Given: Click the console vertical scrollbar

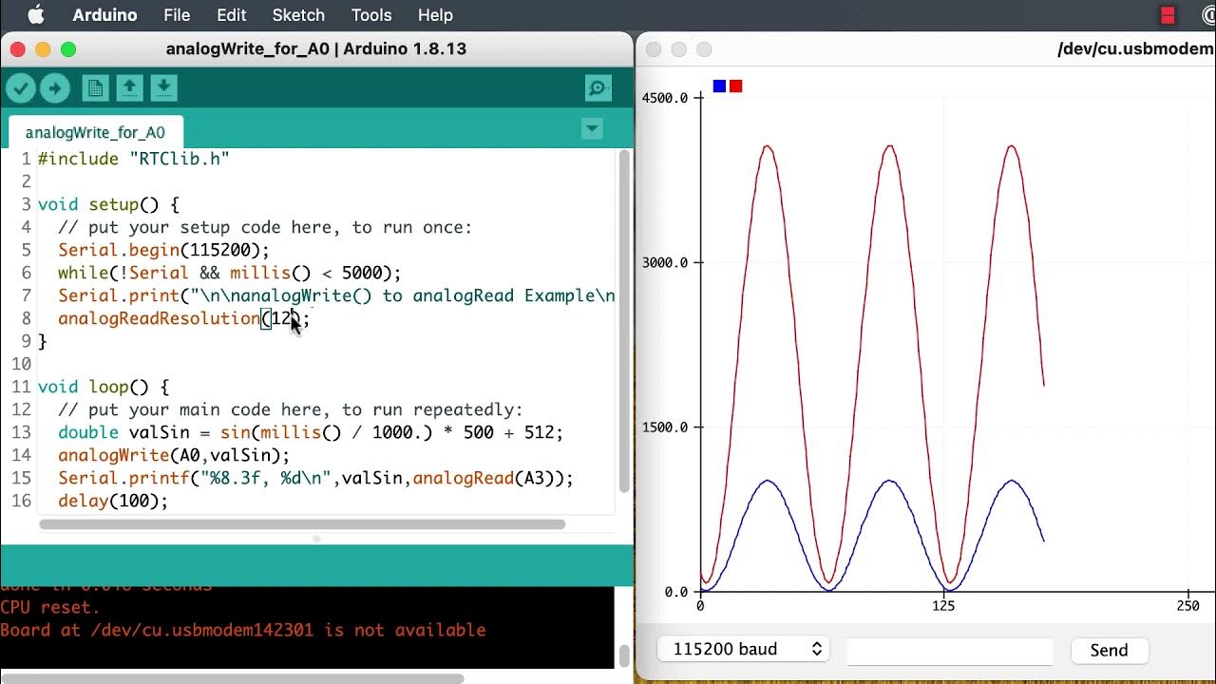Looking at the screenshot, I should coord(624,655).
